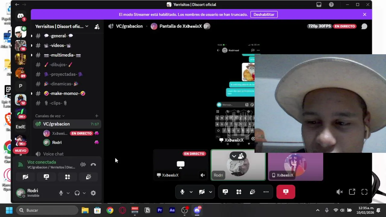Select Rodri in the voice channel list
The width and height of the screenshot is (386, 217).
[x=72, y=143]
